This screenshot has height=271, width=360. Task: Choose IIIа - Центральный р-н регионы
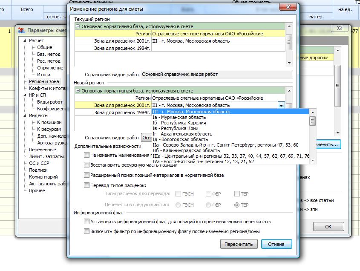[x=230, y=156]
